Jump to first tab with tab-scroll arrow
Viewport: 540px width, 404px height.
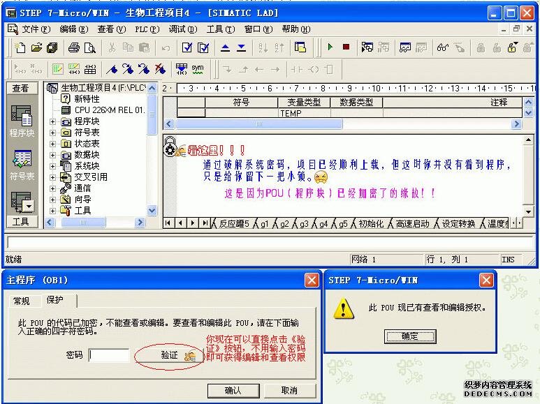[x=168, y=223]
